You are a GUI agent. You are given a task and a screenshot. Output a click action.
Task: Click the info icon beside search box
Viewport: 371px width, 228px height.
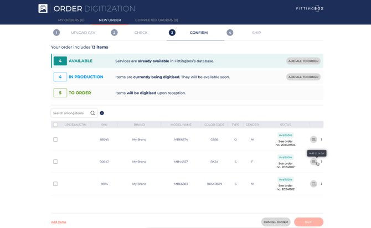coord(102,113)
